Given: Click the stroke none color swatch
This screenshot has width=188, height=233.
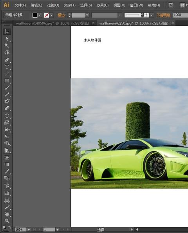Looking at the screenshot, I should (47, 15).
